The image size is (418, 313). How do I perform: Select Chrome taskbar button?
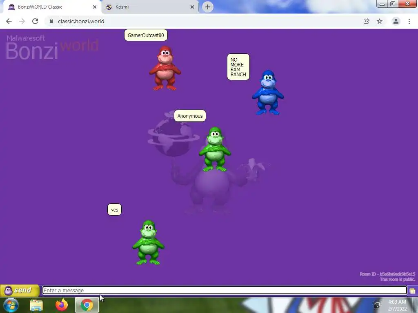(87, 305)
